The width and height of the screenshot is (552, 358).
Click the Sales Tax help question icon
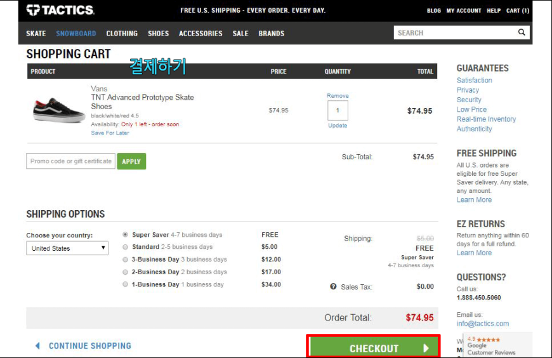(x=333, y=286)
